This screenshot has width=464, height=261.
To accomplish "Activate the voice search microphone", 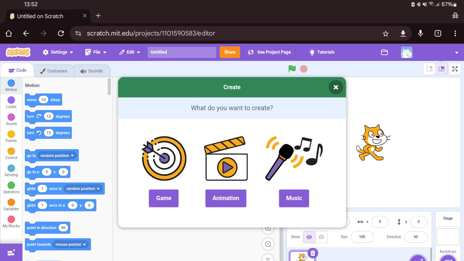I will click(x=420, y=33).
